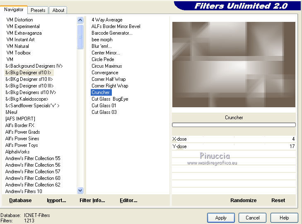Viewport: 302px width, 224px height.
Task: Choose the bee morph filter
Action: tap(102, 40)
